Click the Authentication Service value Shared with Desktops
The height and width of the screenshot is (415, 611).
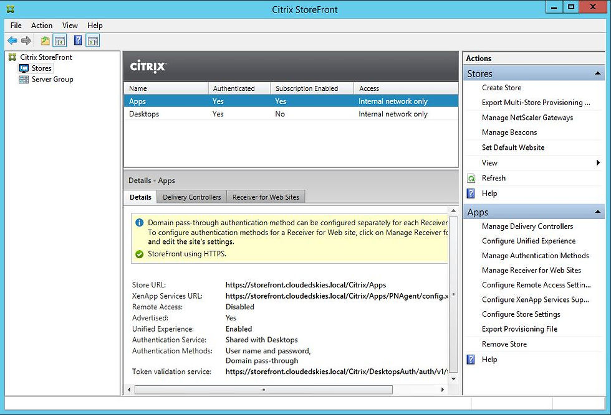coord(261,340)
